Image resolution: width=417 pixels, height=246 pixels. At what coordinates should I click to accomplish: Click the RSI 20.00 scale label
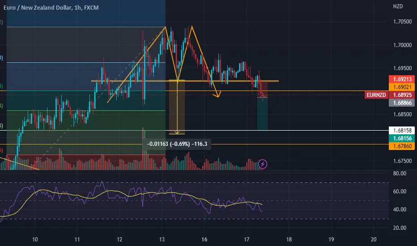pos(400,228)
